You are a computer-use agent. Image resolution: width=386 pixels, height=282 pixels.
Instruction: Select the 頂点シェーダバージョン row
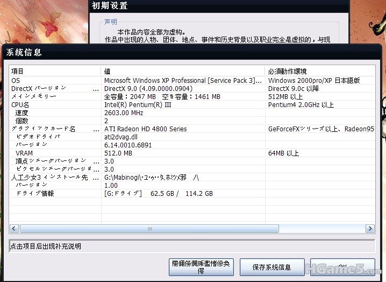pyautogui.click(x=192, y=161)
